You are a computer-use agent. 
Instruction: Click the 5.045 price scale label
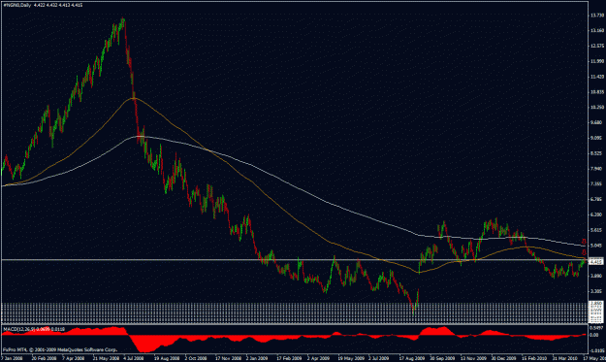597,246
